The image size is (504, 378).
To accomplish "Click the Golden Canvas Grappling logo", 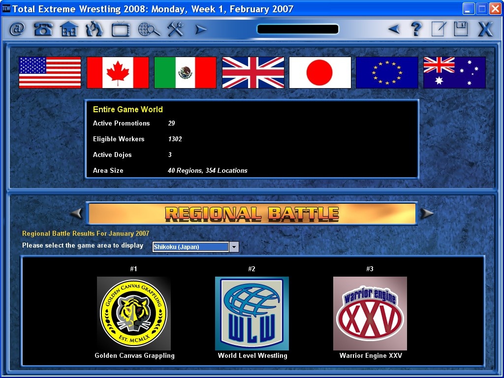I will click(134, 313).
